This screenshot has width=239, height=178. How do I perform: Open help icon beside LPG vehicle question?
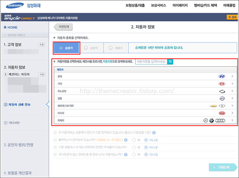point(126,154)
